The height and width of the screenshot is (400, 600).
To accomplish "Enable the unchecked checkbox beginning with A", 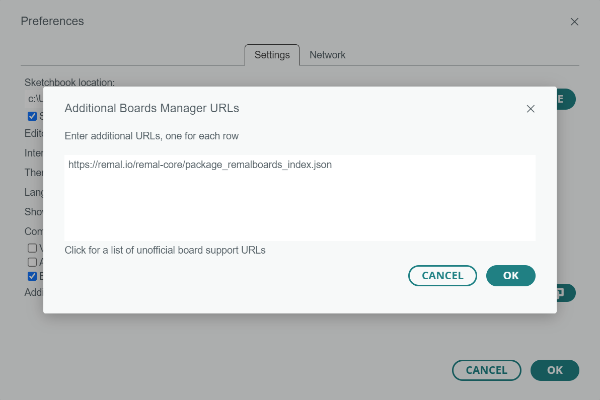I will [x=32, y=262].
